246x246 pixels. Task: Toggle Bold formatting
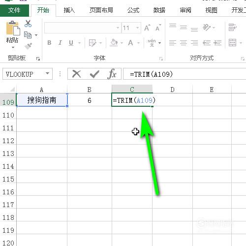[x=49, y=43]
